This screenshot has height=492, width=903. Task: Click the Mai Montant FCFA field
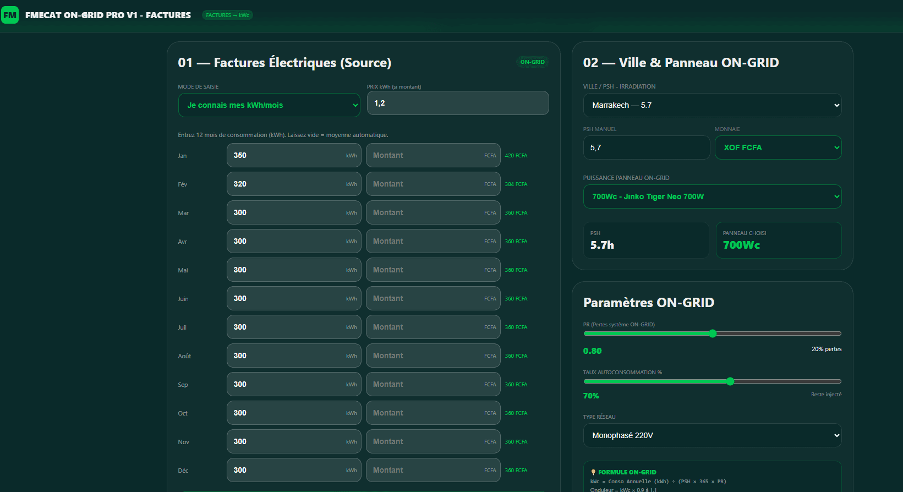tap(433, 270)
